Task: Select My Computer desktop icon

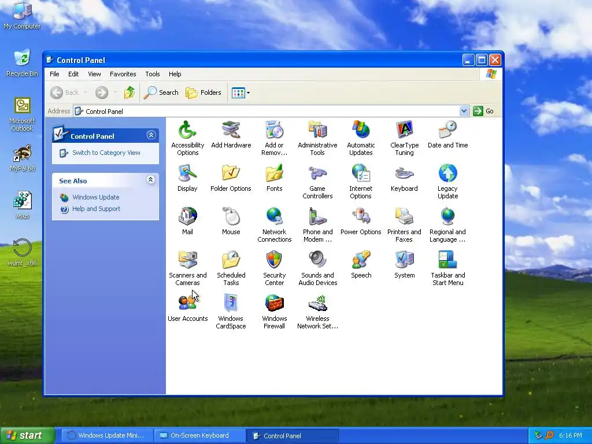Action: 22,15
